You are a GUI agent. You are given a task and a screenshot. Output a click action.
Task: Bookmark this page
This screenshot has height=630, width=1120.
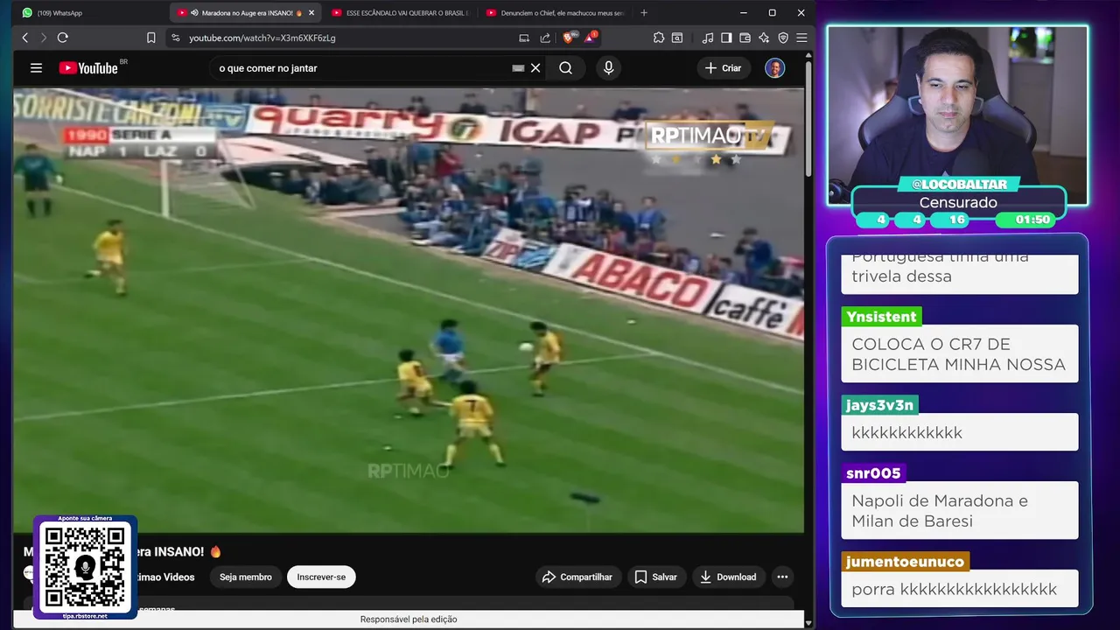click(150, 38)
